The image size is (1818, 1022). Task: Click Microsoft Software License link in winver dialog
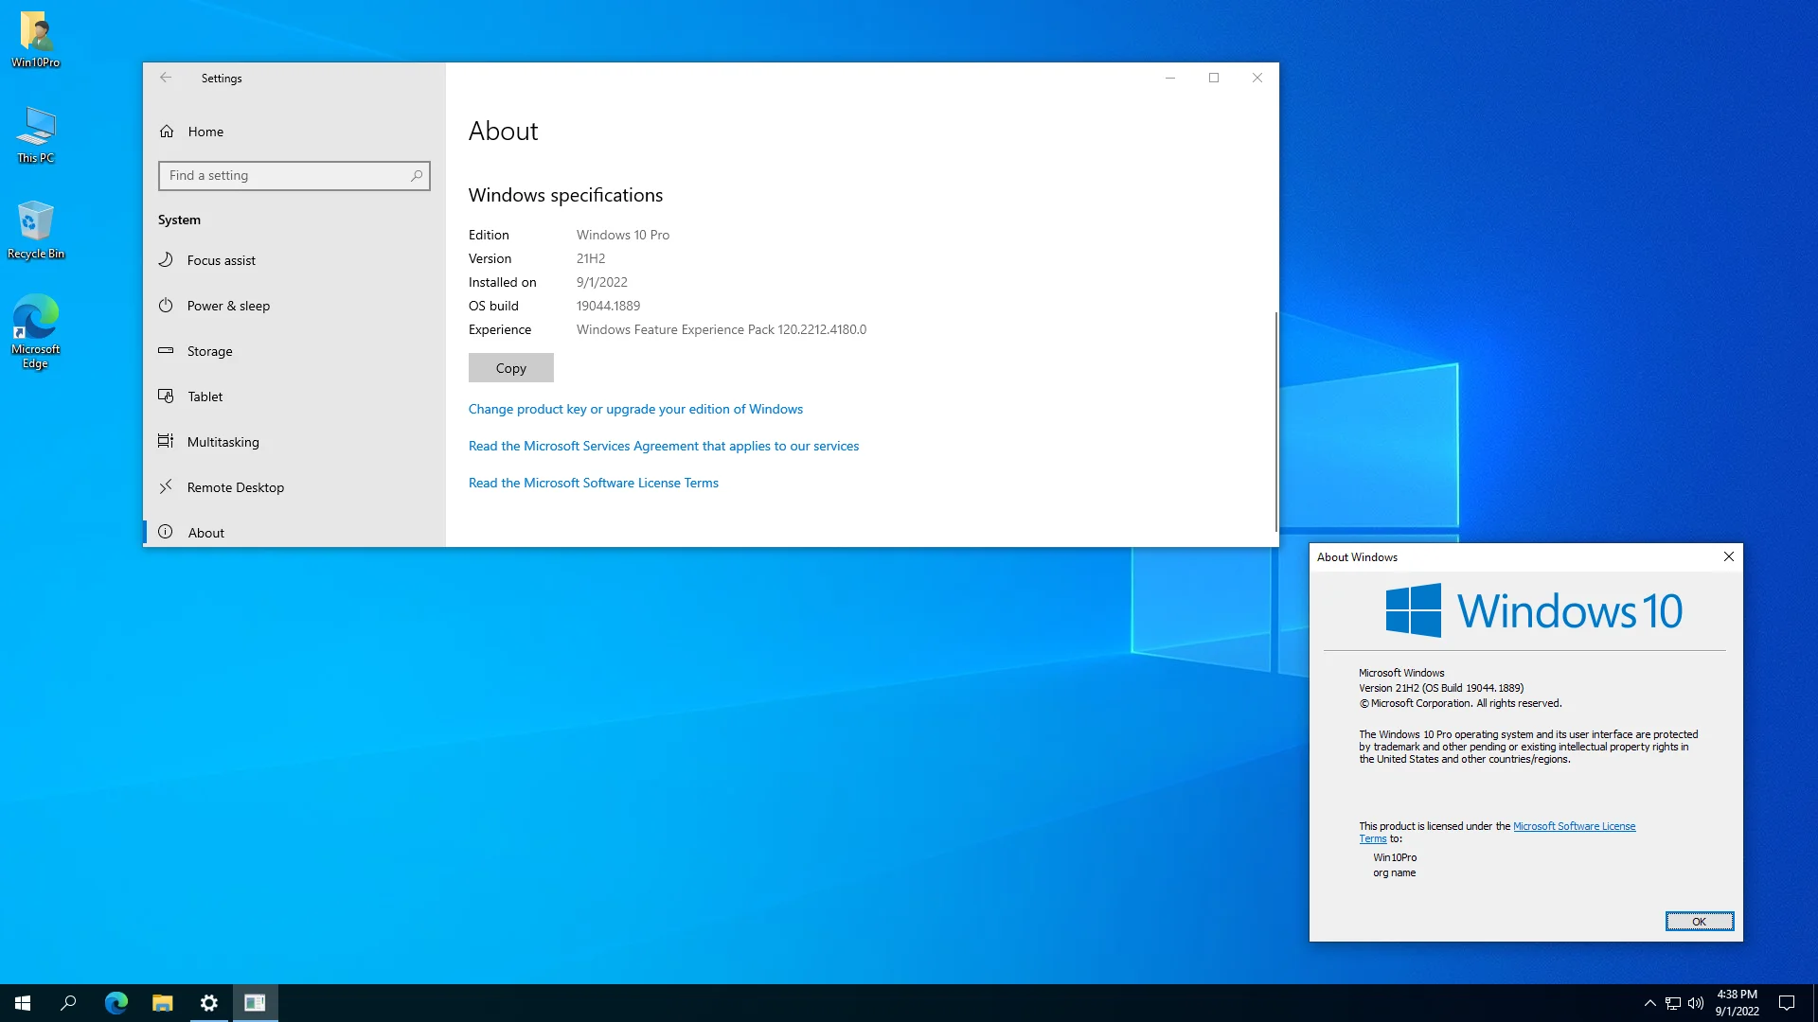tap(1574, 826)
